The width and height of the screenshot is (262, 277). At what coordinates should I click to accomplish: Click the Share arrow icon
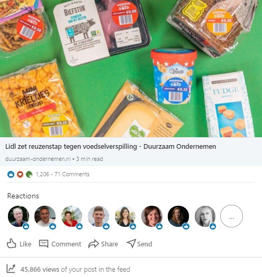[93, 244]
